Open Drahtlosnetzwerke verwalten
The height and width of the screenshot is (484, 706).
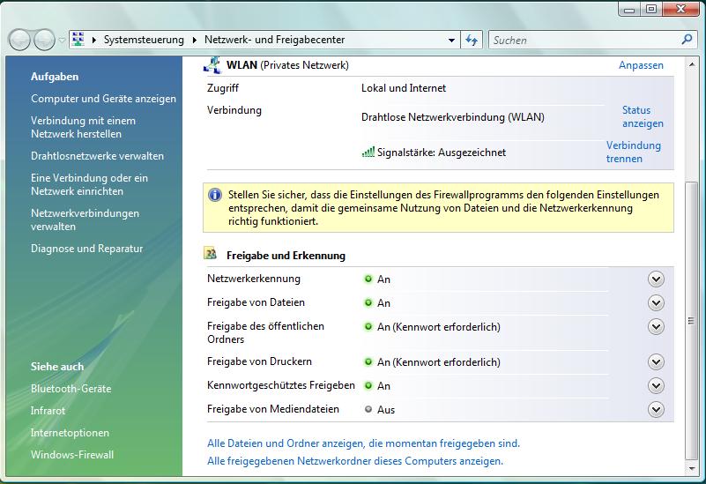point(97,156)
